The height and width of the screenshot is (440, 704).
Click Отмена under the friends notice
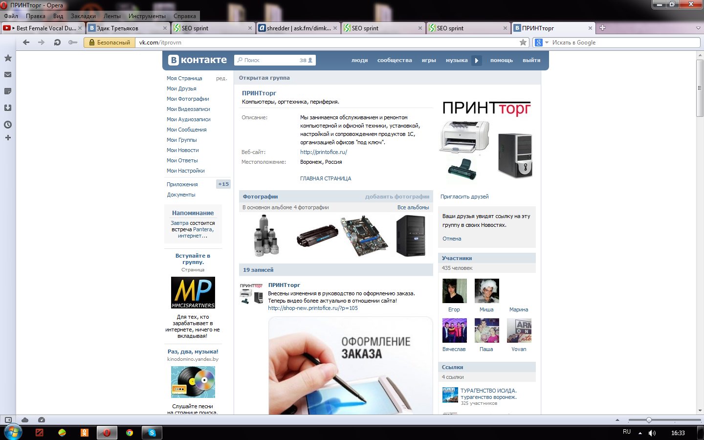(452, 239)
